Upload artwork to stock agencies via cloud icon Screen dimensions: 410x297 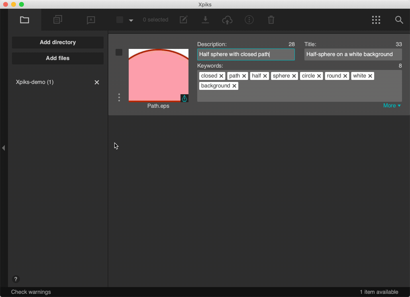click(227, 19)
